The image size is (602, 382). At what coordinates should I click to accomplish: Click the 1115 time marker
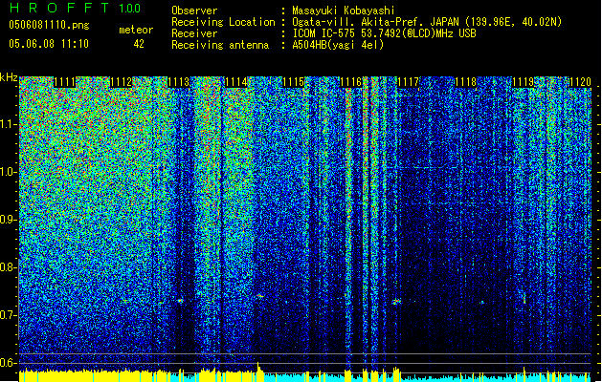[x=293, y=82]
